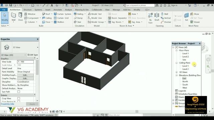Pick the Window tool
Screen dimensions: 214x120
(30, 14)
